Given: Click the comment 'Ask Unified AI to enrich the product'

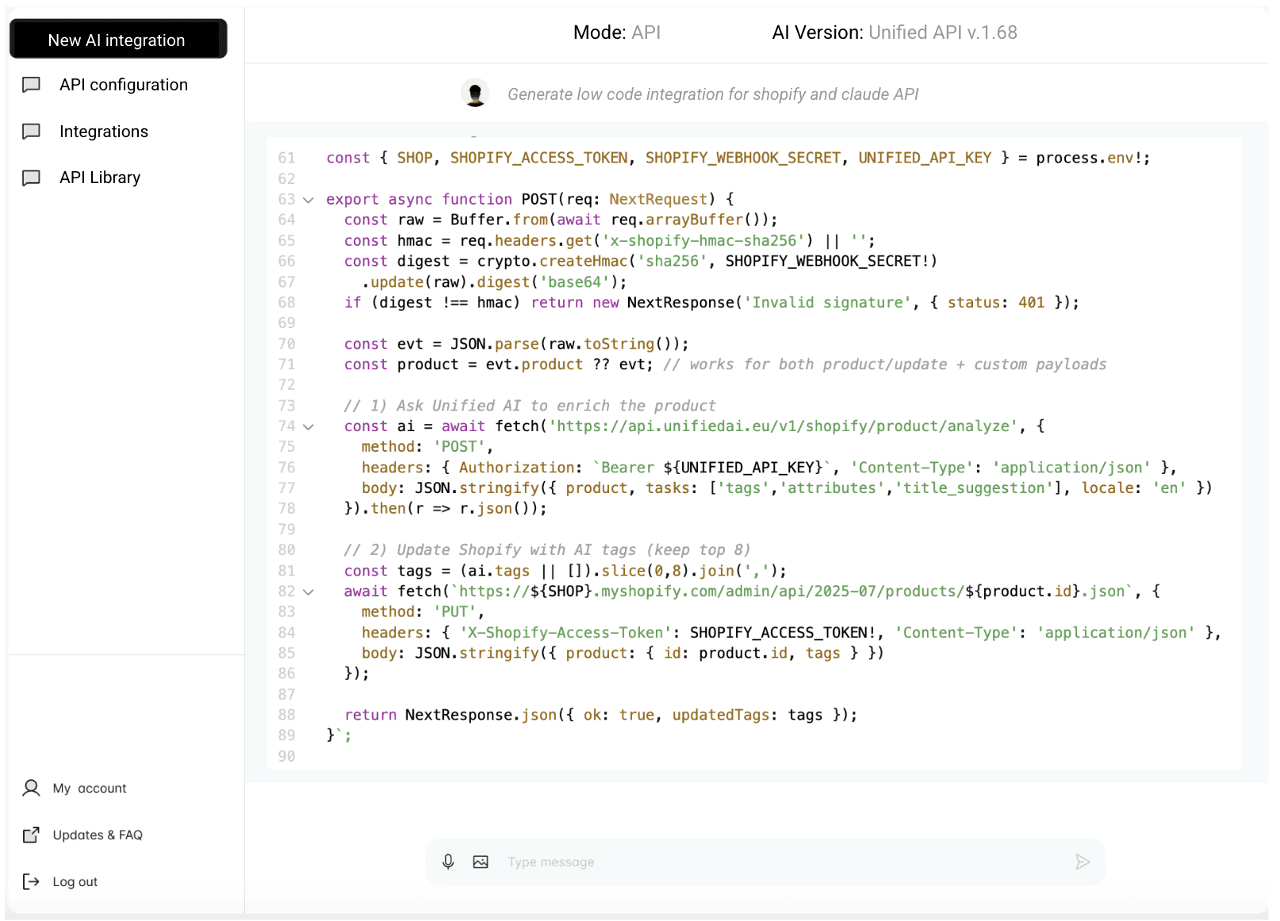Looking at the screenshot, I should (530, 406).
